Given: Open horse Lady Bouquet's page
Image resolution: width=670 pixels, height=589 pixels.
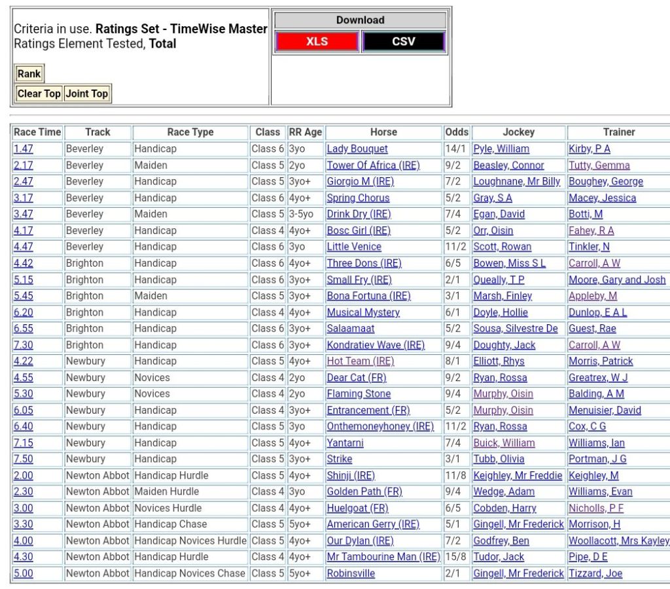Looking at the screenshot, I should click(357, 149).
